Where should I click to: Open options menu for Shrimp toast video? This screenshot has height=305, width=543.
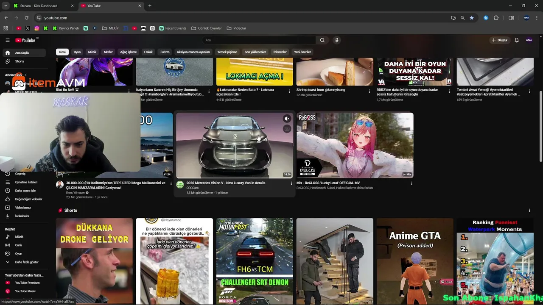[370, 91]
